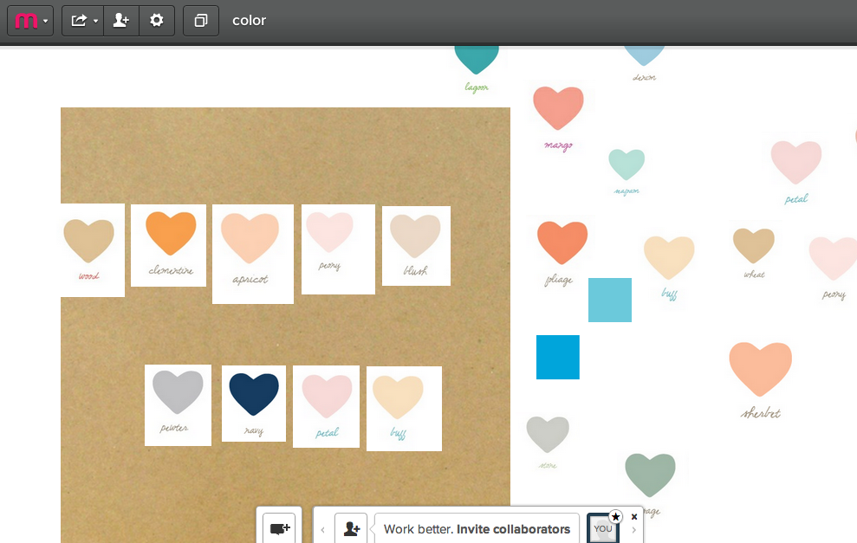Click the right arrow in the collaborator bar
The height and width of the screenshot is (543, 857).
tap(634, 530)
